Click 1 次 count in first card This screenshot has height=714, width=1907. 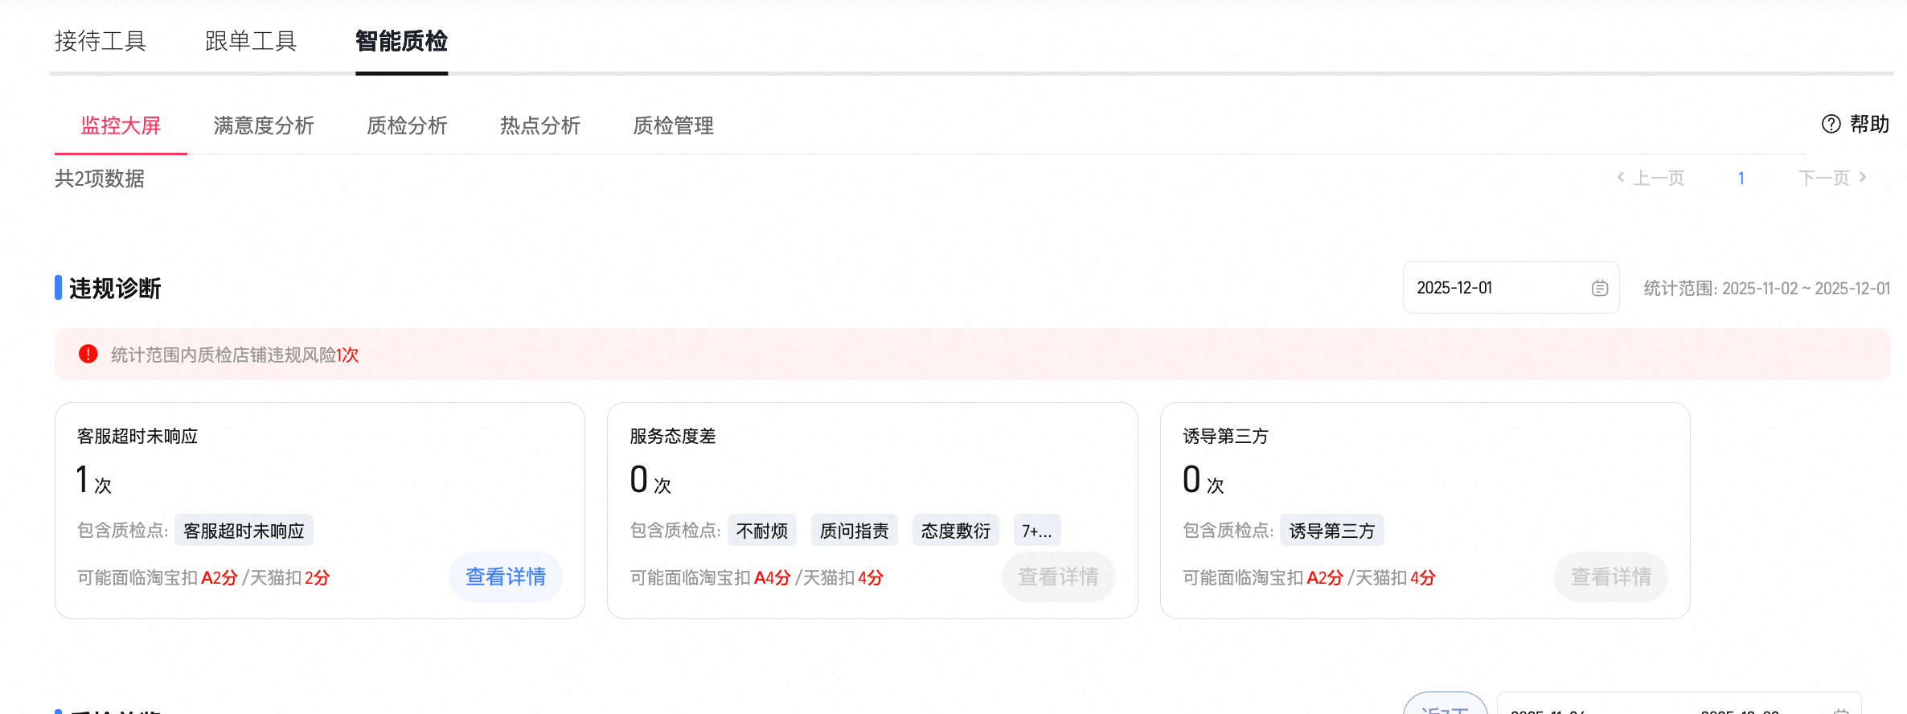tap(94, 479)
